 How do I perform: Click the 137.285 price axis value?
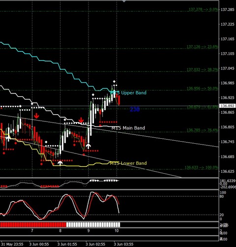(228, 9)
